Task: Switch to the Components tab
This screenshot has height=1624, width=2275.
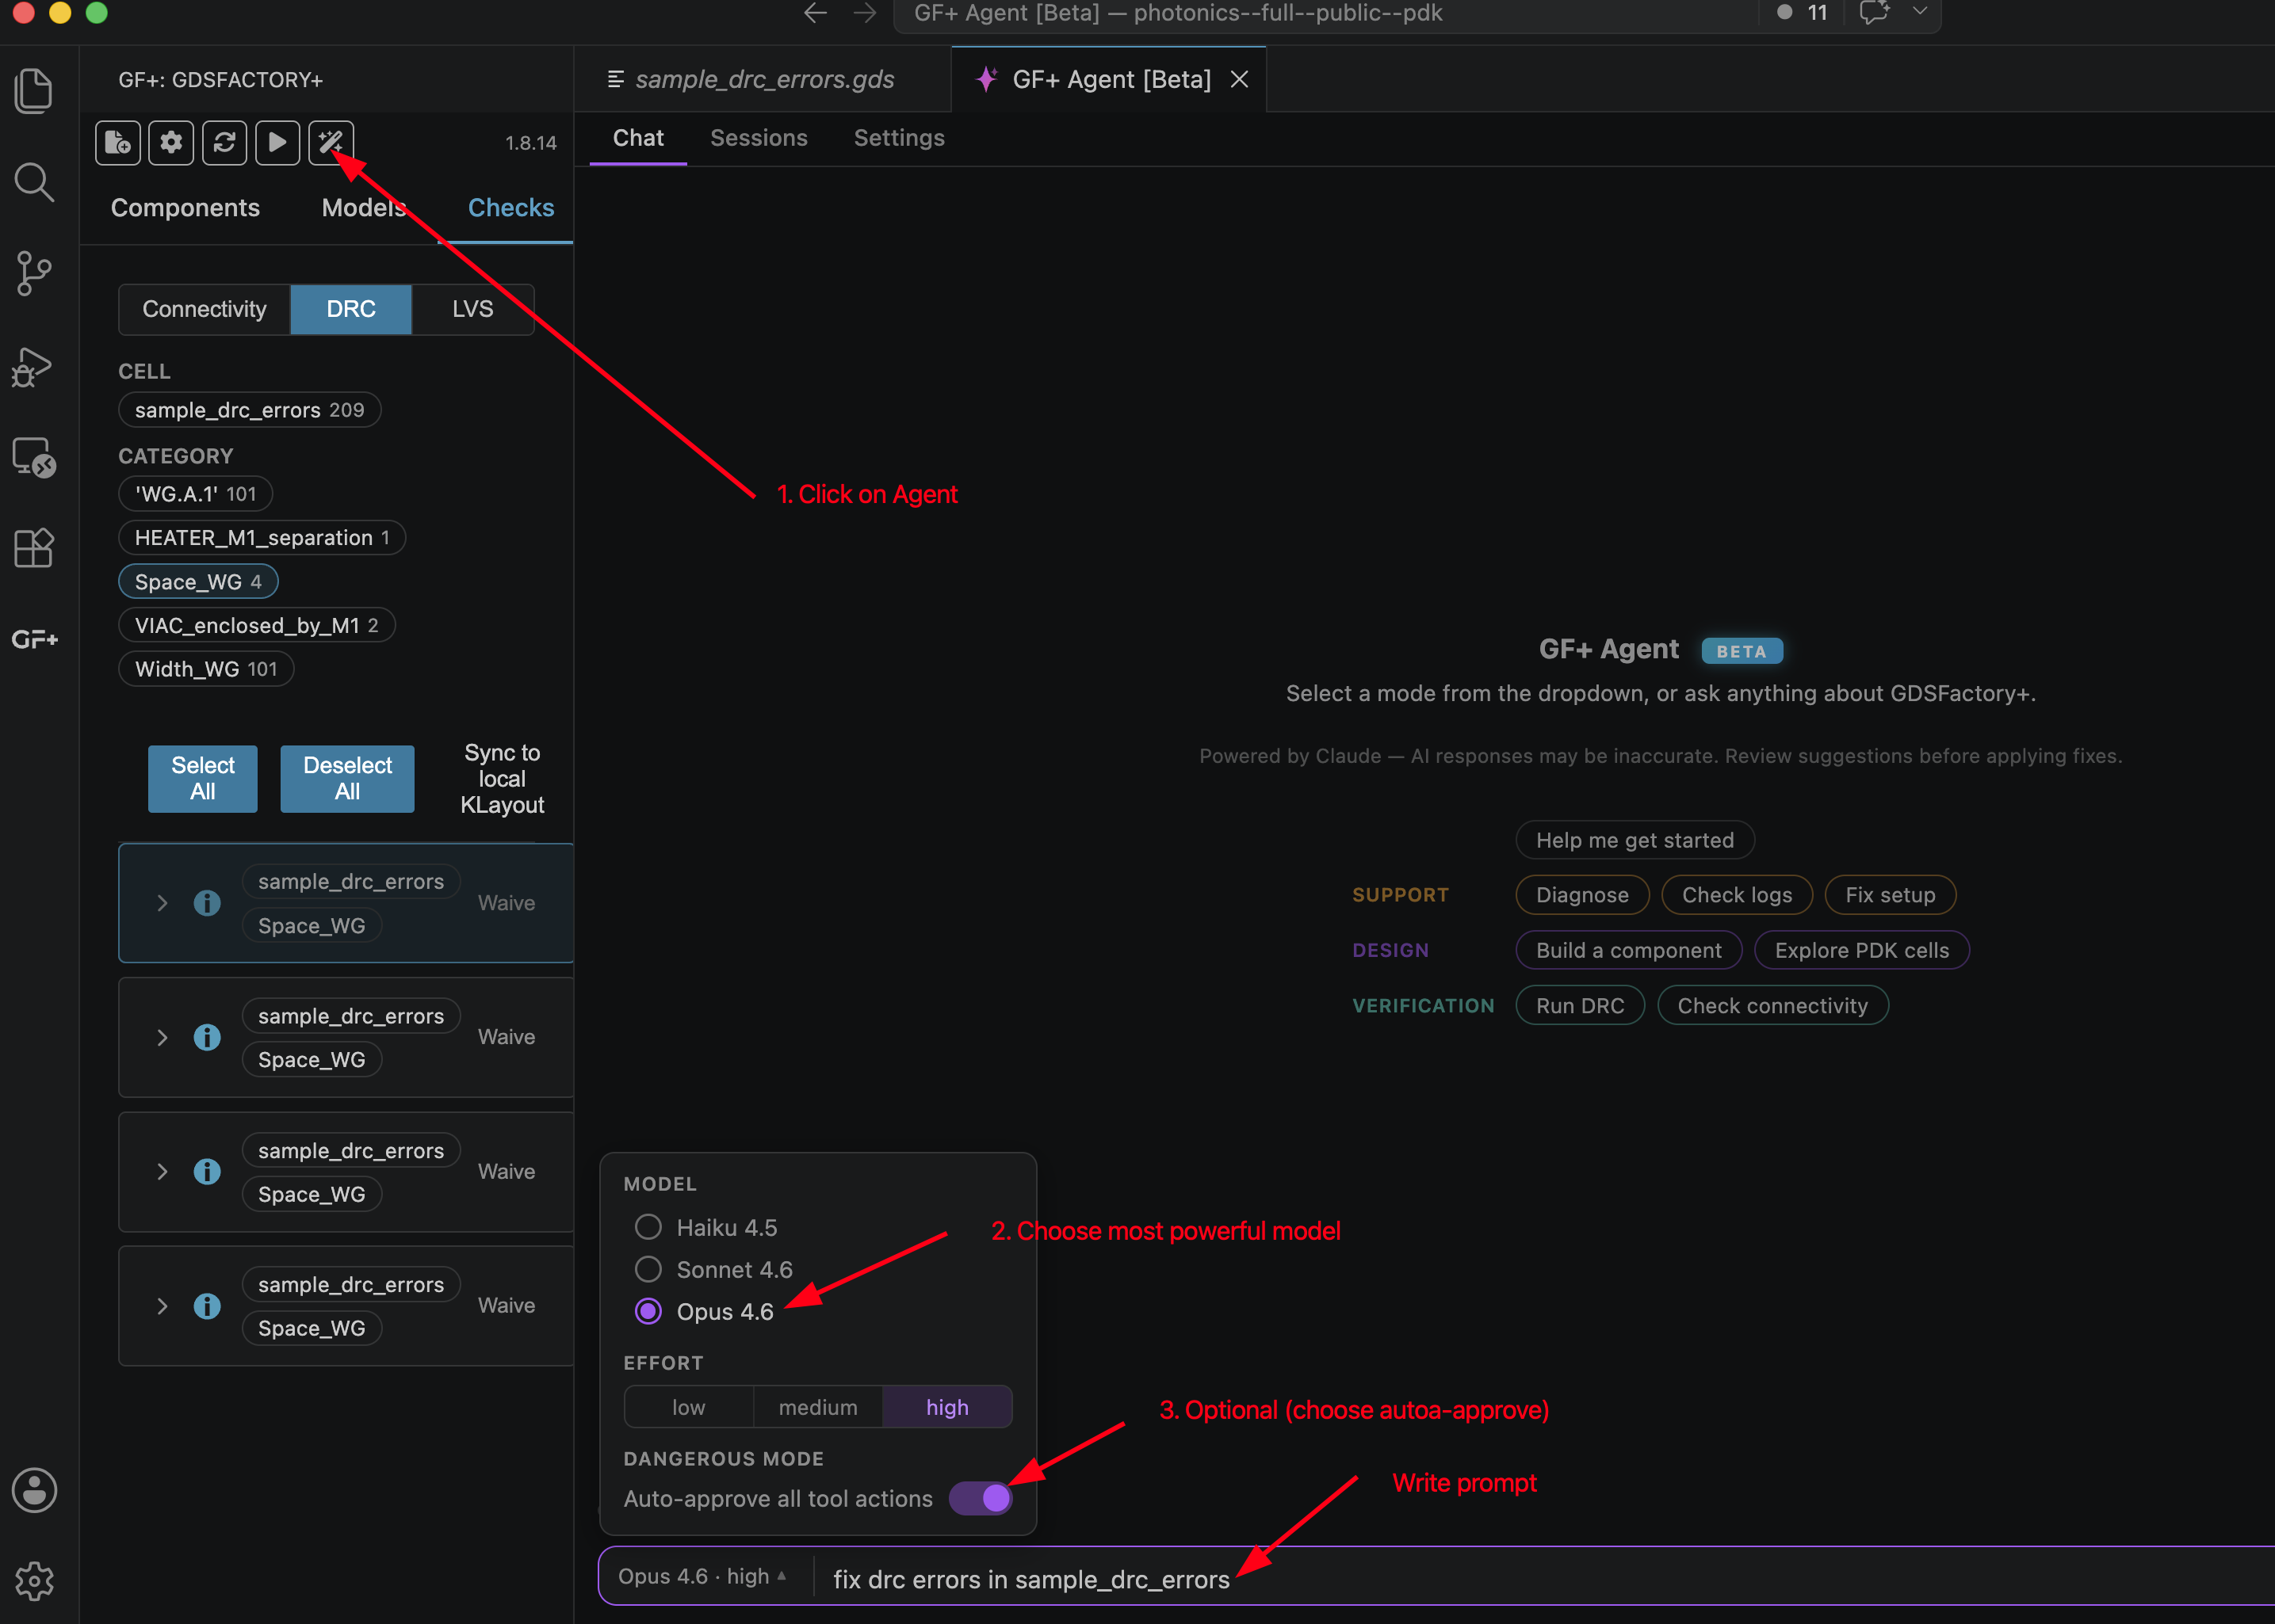Action: pos(185,207)
